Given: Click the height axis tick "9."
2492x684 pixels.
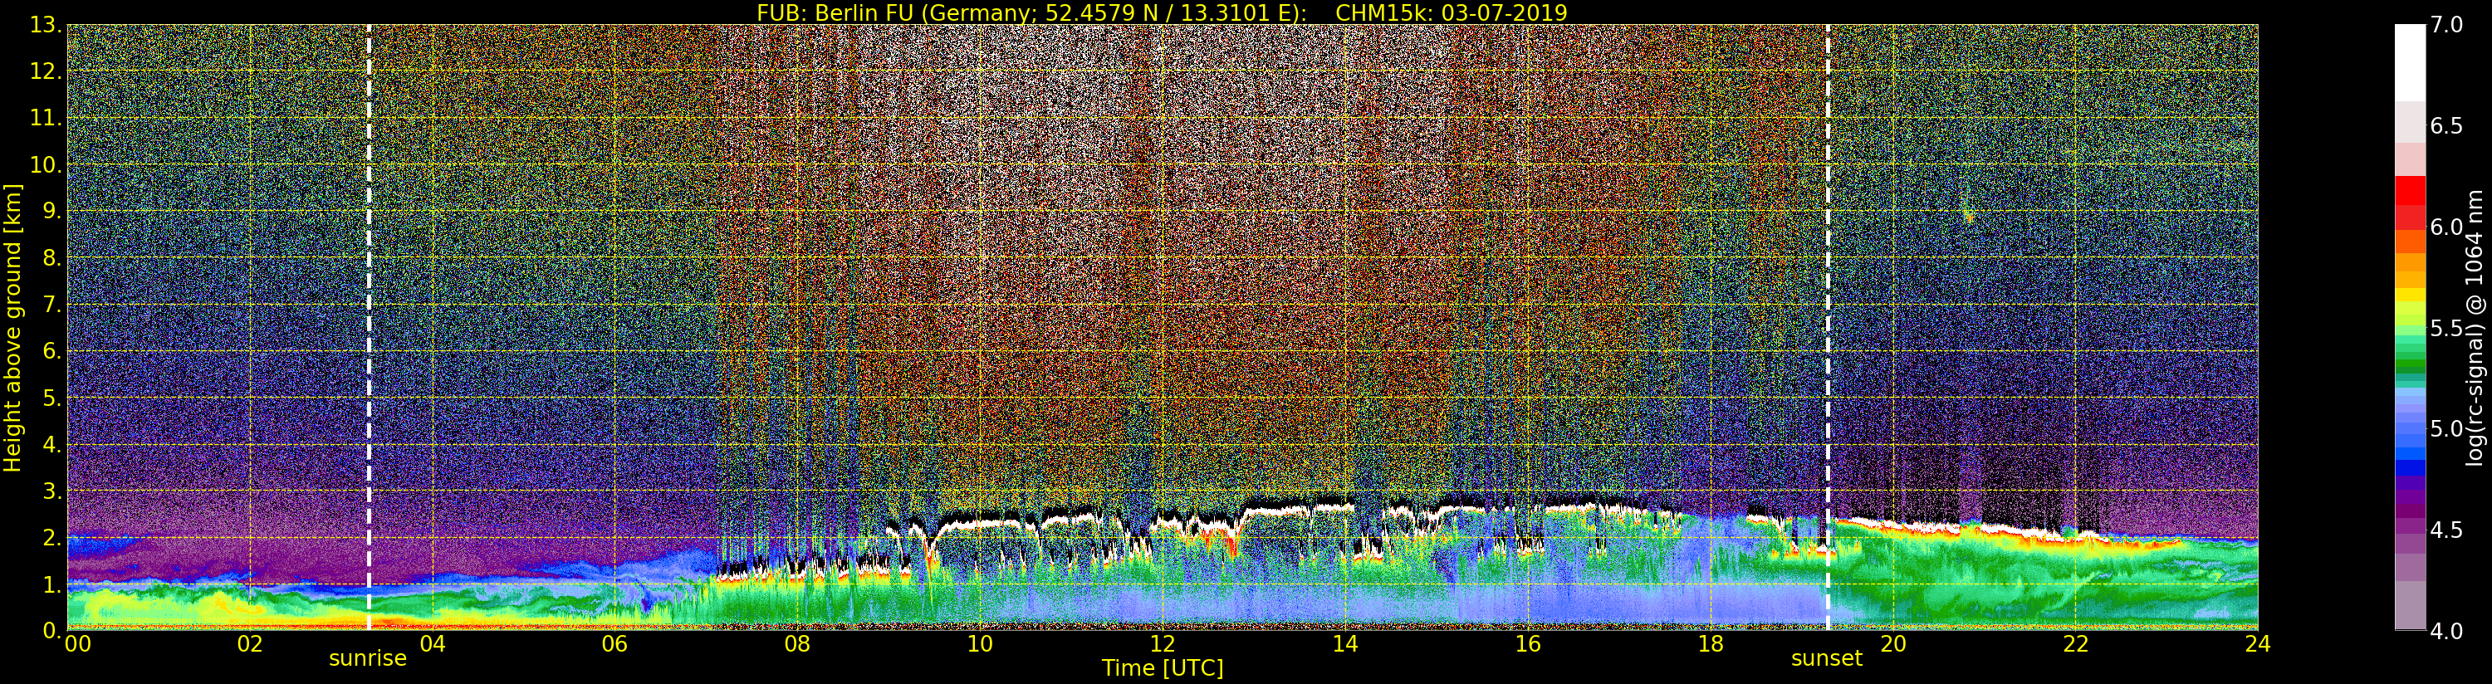Looking at the screenshot, I should [52, 211].
